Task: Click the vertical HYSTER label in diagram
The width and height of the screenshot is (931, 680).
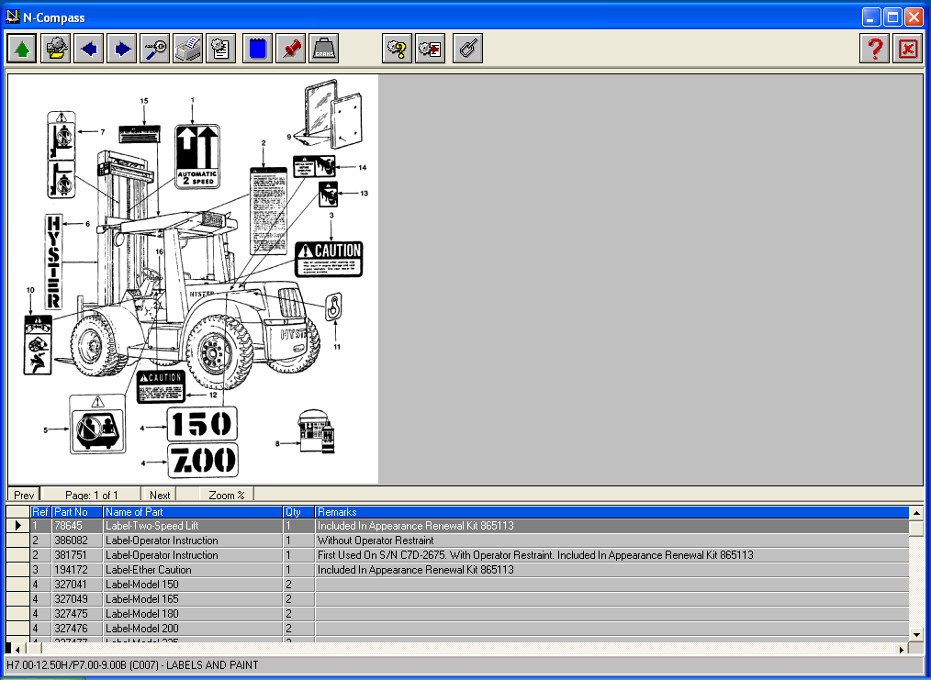Action: 53,262
